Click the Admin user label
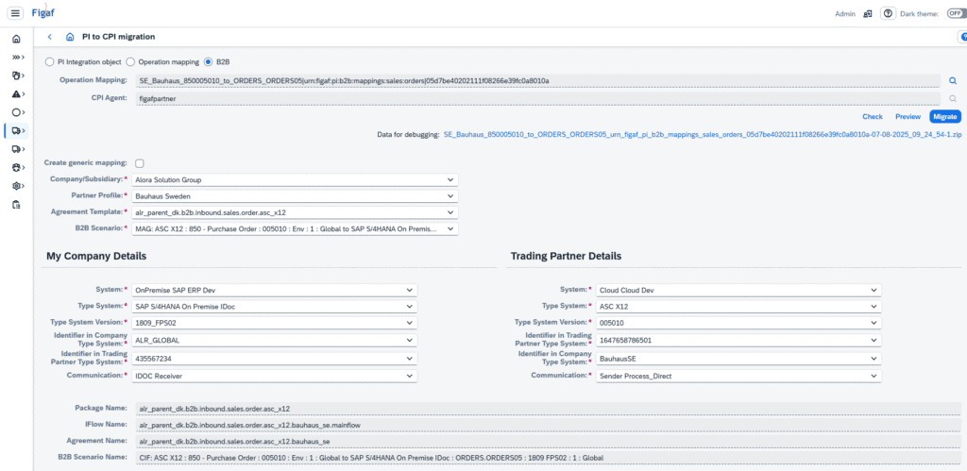The height and width of the screenshot is (471, 967). [845, 13]
